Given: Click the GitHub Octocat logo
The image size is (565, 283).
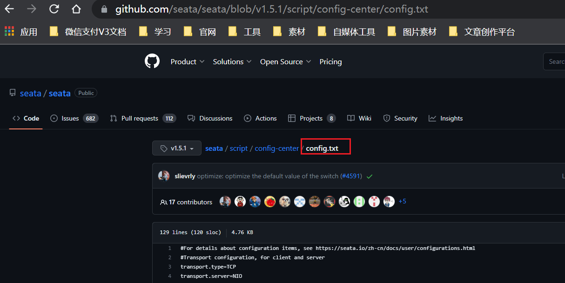Looking at the screenshot, I should (152, 61).
